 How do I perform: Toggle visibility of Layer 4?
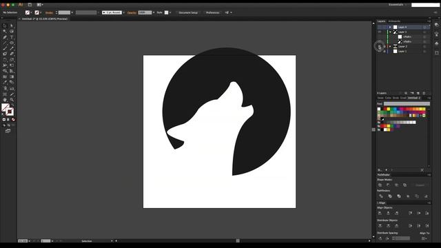tap(380, 27)
